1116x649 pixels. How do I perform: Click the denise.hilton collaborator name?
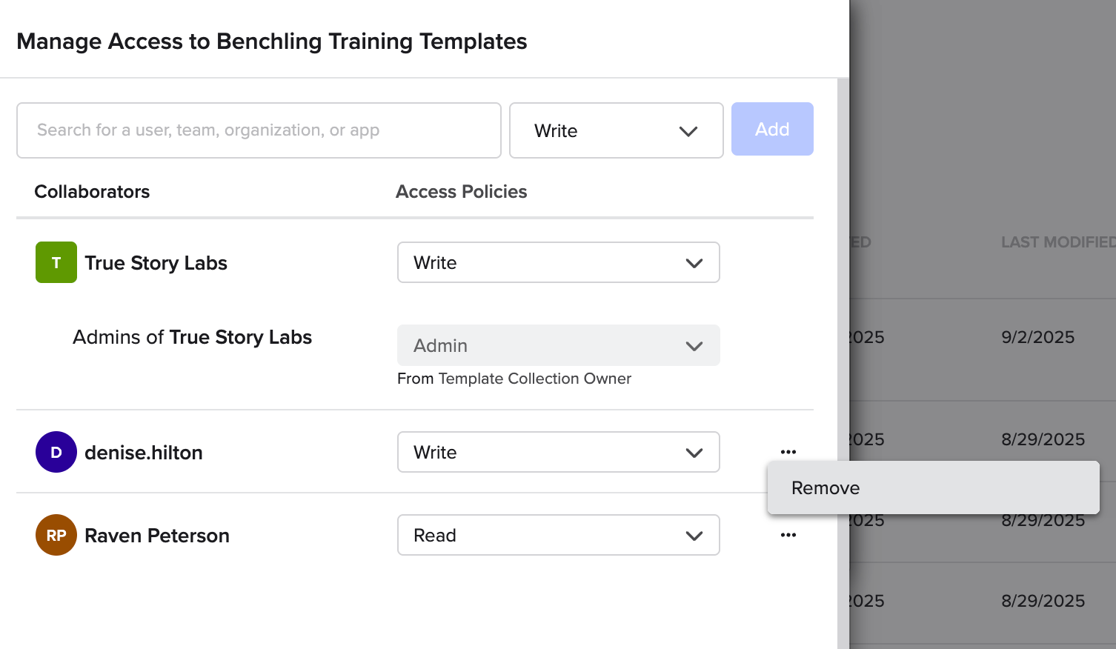point(144,453)
